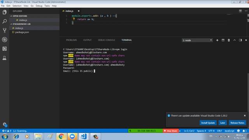Open the Explorer view in the activity bar
Image resolution: width=249 pixels, height=140 pixels.
pos(4,12)
